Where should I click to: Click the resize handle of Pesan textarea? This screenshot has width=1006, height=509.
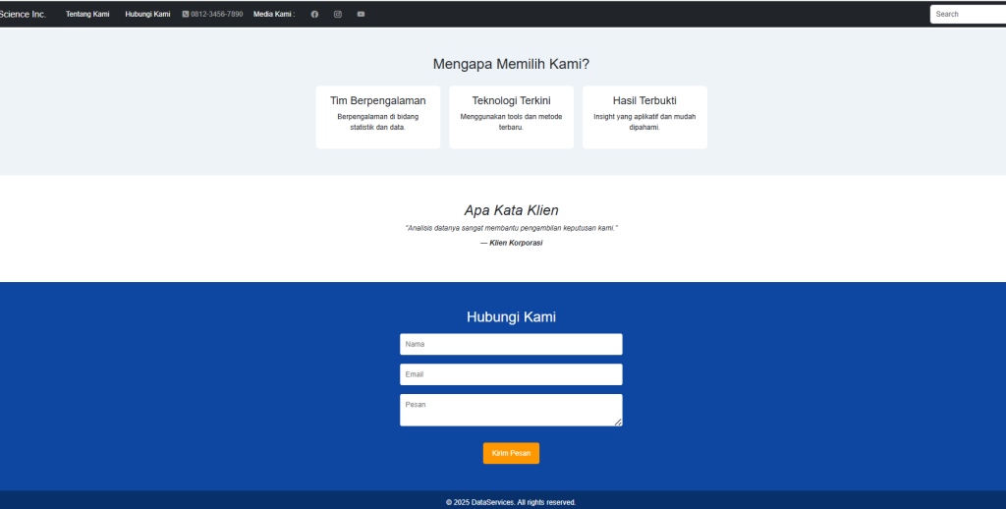(x=618, y=423)
